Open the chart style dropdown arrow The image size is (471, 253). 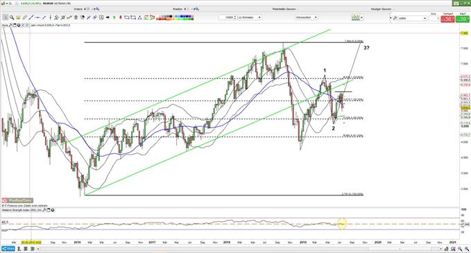click(x=361, y=18)
